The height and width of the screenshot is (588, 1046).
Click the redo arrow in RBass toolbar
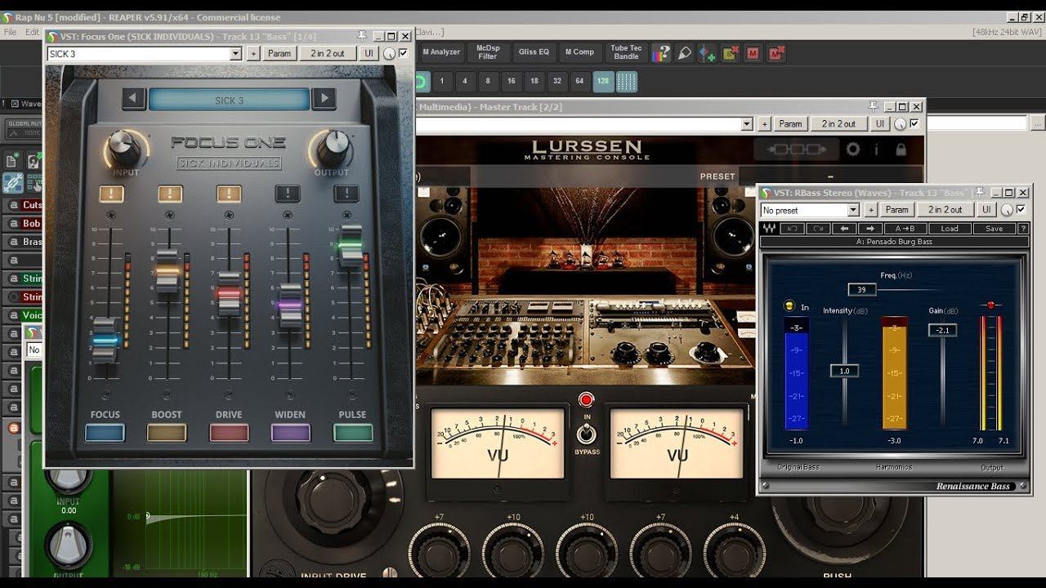(817, 229)
